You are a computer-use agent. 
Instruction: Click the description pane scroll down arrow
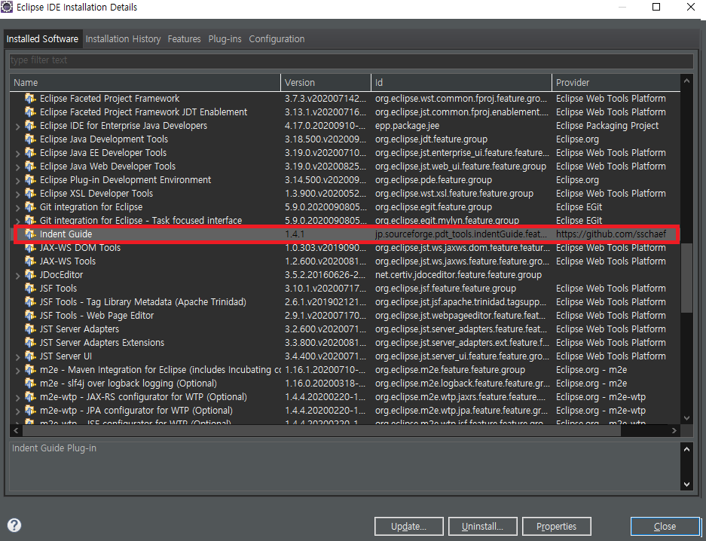(x=686, y=484)
